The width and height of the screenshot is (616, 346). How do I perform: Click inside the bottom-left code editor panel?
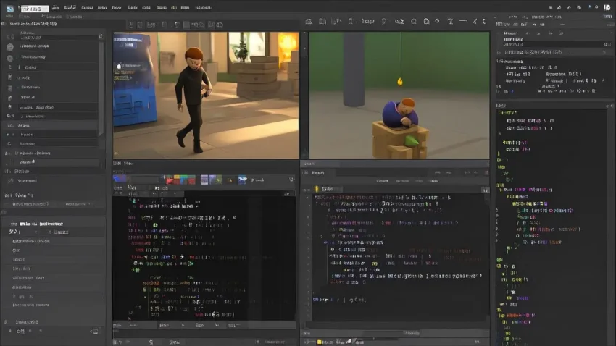point(204,258)
